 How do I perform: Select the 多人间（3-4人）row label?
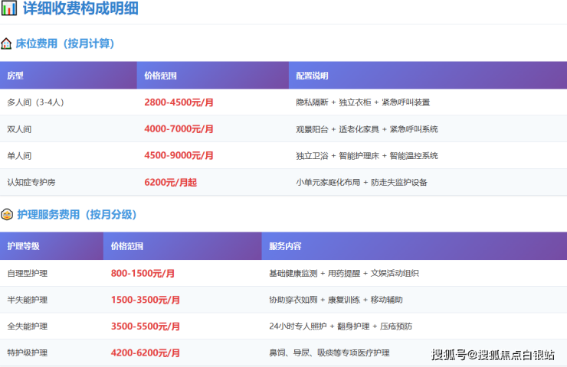pyautogui.click(x=36, y=102)
